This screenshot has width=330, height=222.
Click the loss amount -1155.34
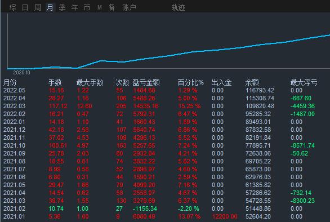145,208
